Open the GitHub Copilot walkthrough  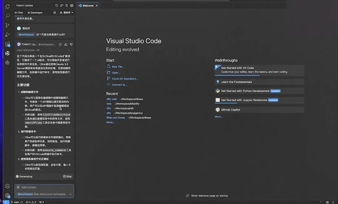[x=259, y=110]
